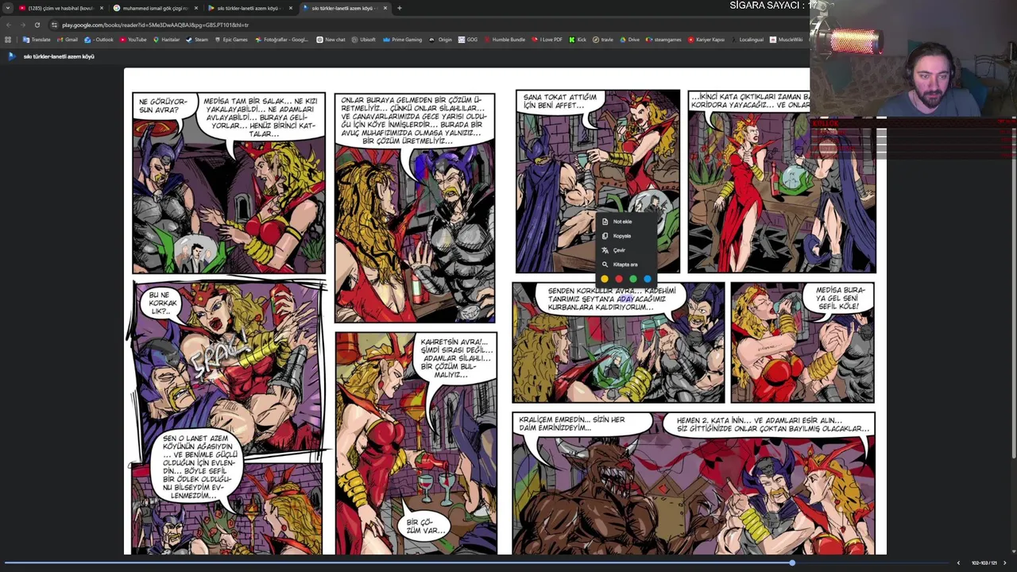Pick the yellow highlight color
This screenshot has height=572, width=1017.
(605, 279)
